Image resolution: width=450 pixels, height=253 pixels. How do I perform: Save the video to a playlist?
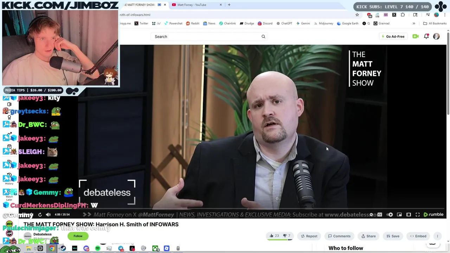[392, 236]
